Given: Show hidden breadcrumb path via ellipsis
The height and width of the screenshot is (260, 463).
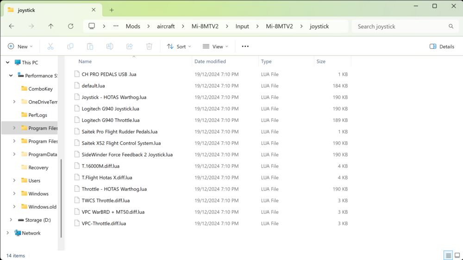Looking at the screenshot, I should tap(116, 26).
